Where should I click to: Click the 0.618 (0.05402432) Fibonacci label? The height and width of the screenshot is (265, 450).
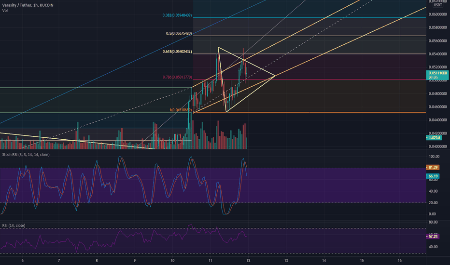(177, 52)
